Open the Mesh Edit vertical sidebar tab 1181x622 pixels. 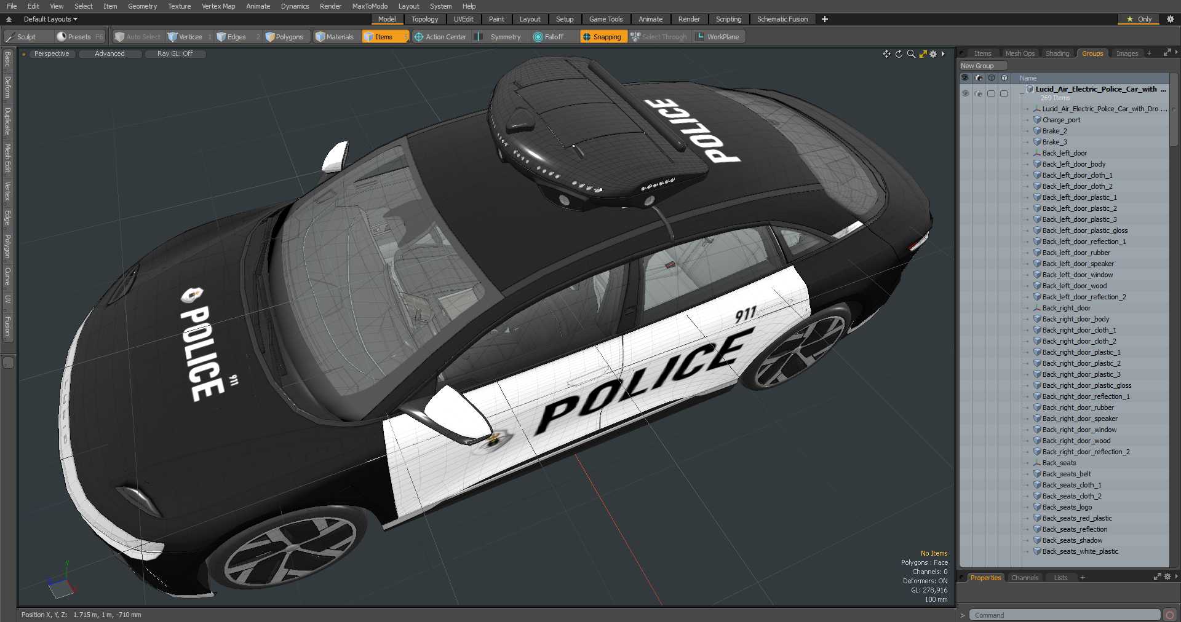pos(7,159)
